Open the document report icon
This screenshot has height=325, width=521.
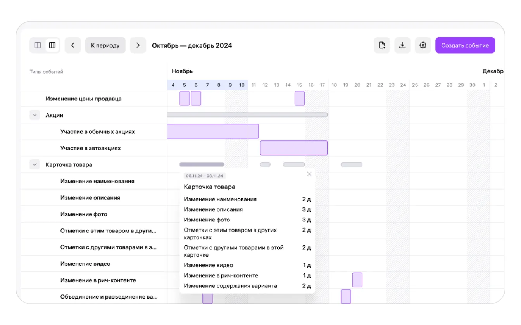(x=382, y=45)
